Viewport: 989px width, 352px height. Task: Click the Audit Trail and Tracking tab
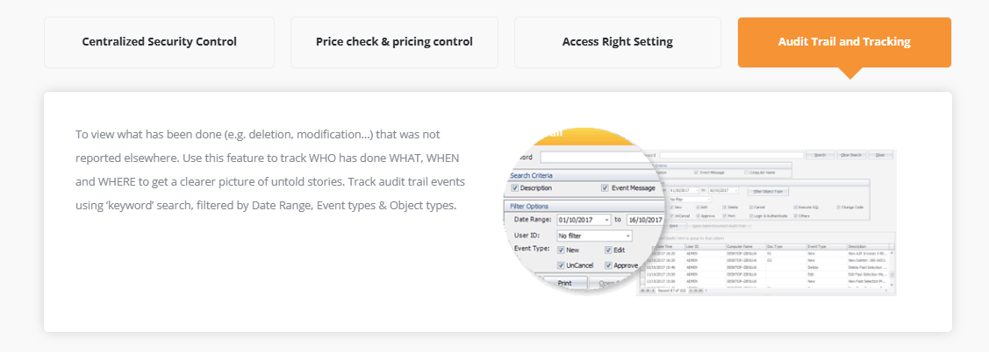844,42
